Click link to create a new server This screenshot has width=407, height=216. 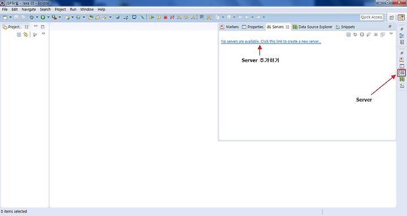pyautogui.click(x=271, y=41)
